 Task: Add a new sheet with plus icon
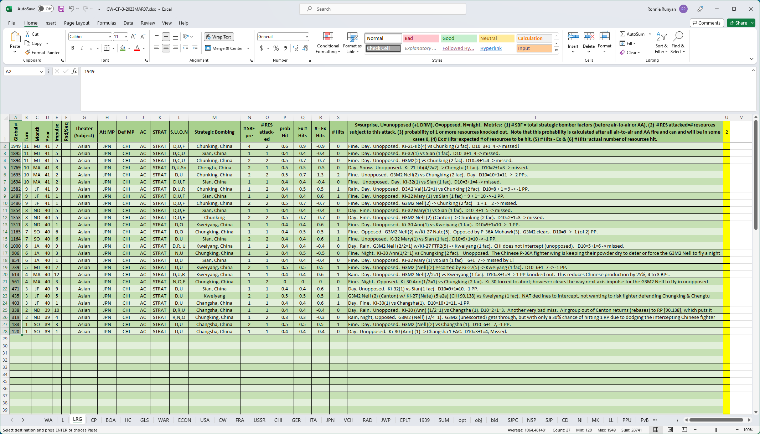point(666,420)
